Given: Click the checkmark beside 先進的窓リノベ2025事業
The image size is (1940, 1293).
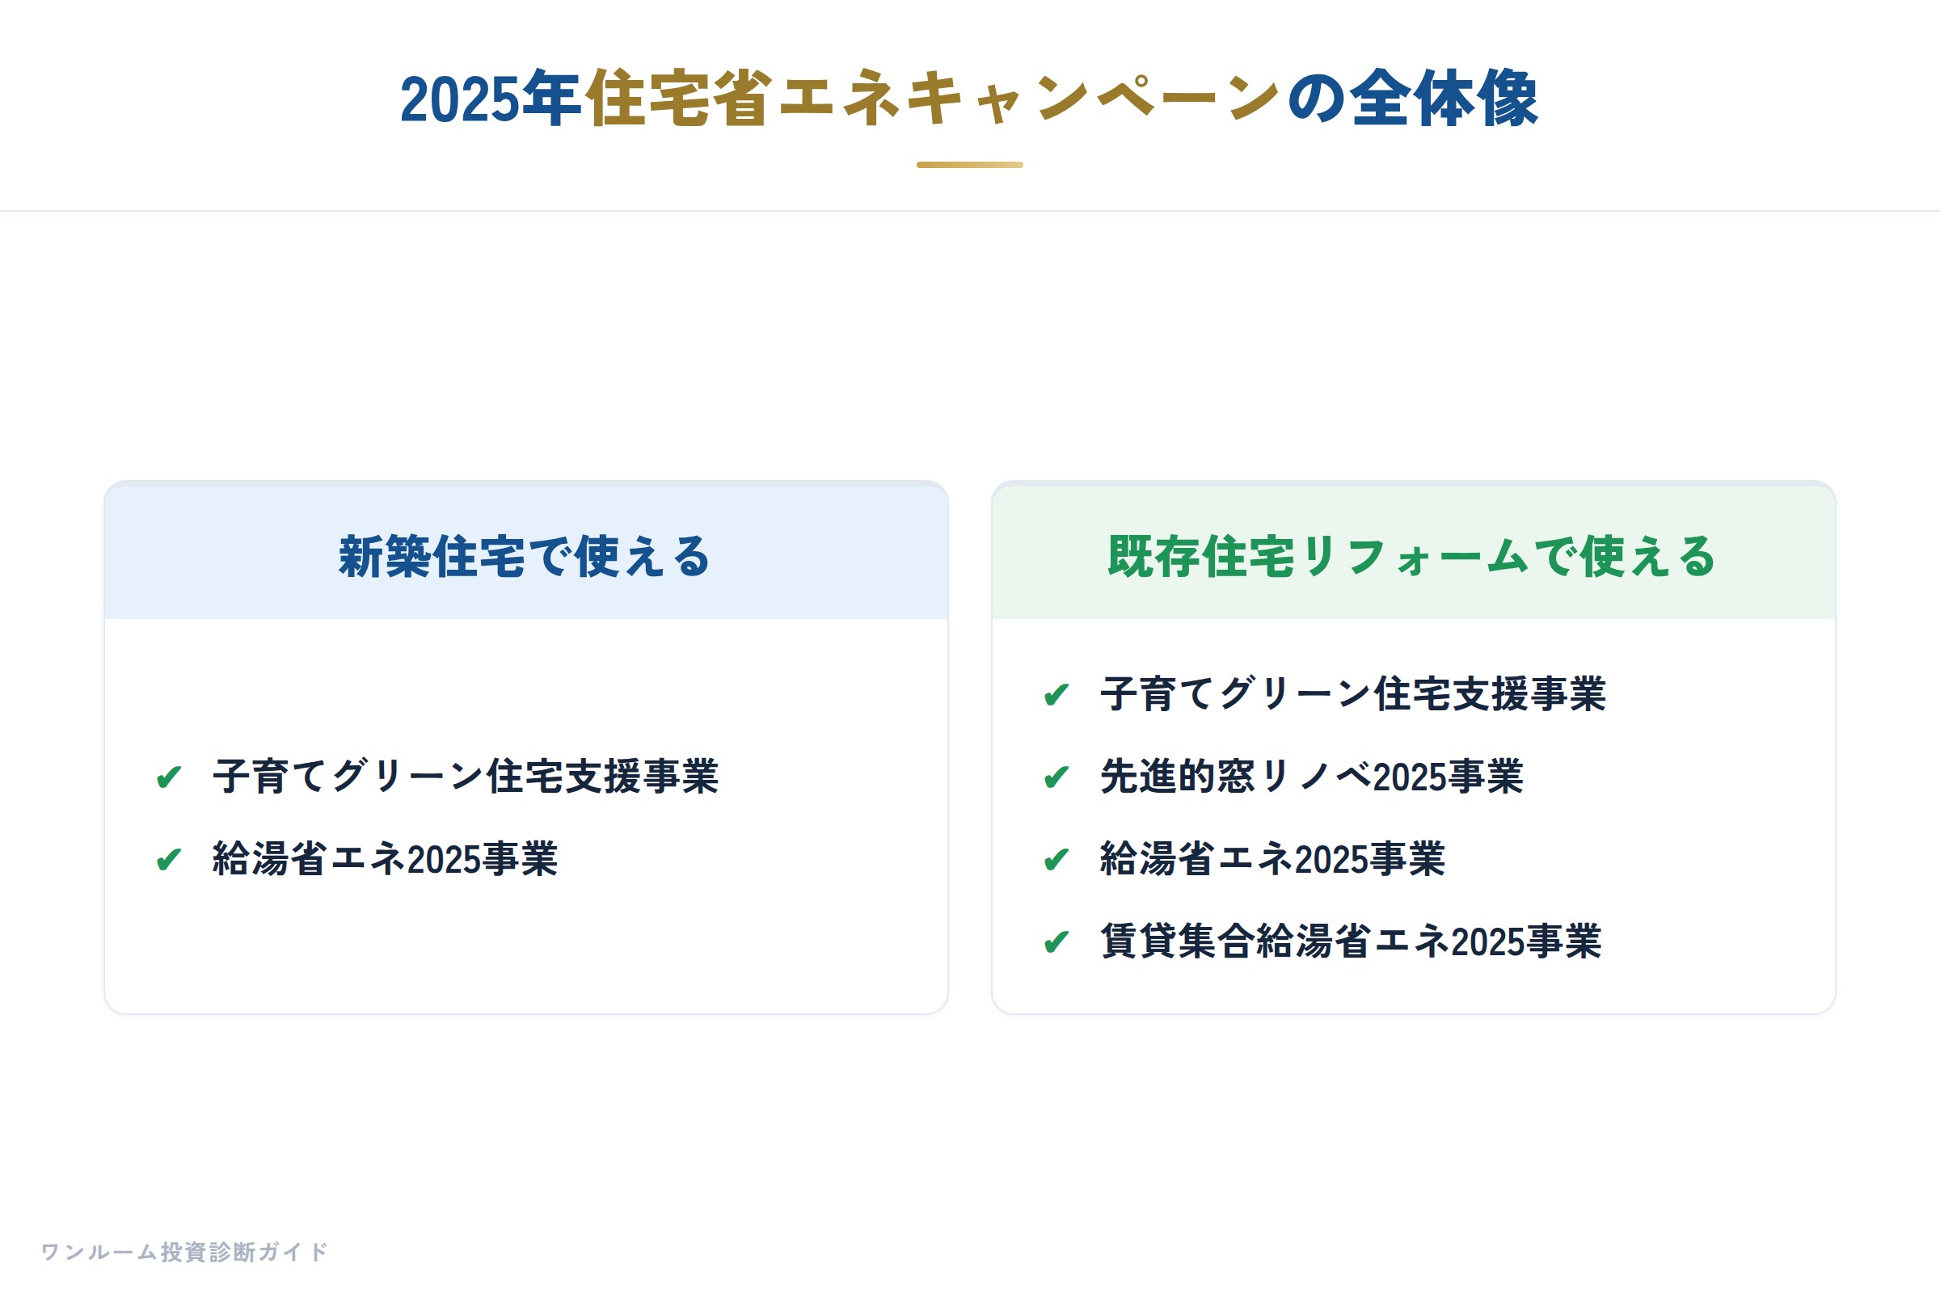Looking at the screenshot, I should pyautogui.click(x=1056, y=777).
